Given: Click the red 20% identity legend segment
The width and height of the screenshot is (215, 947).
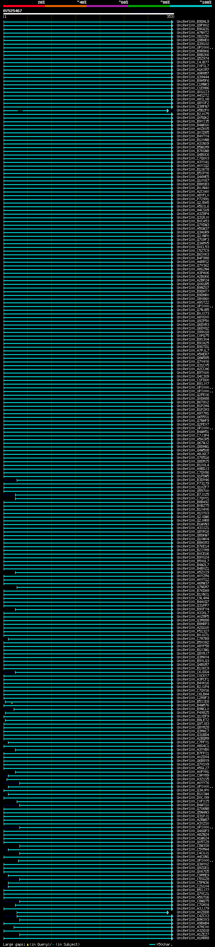Looking at the screenshot, I should (x=24, y=6).
